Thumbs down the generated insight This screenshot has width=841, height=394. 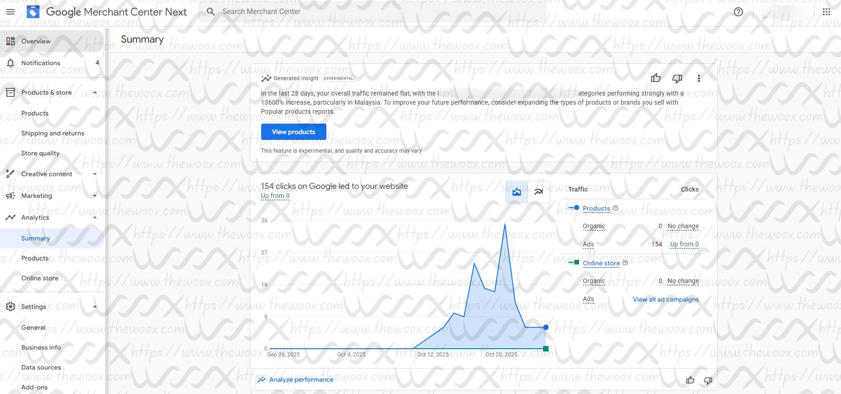677,78
